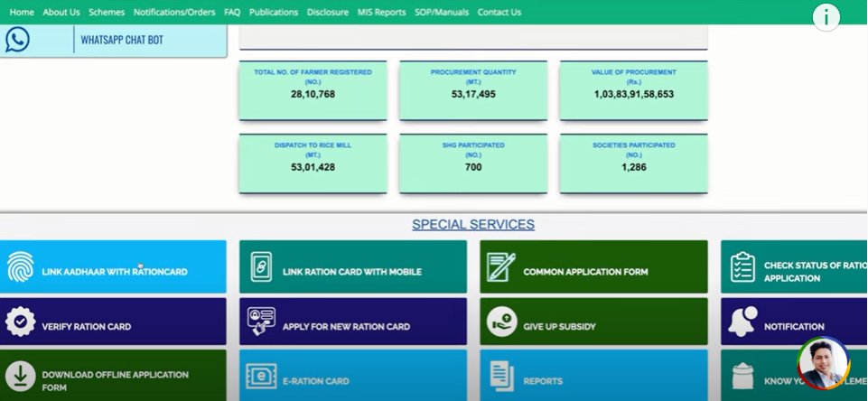Click the Apply for New Ration Card icon
This screenshot has height=401, width=868.
[x=261, y=322]
